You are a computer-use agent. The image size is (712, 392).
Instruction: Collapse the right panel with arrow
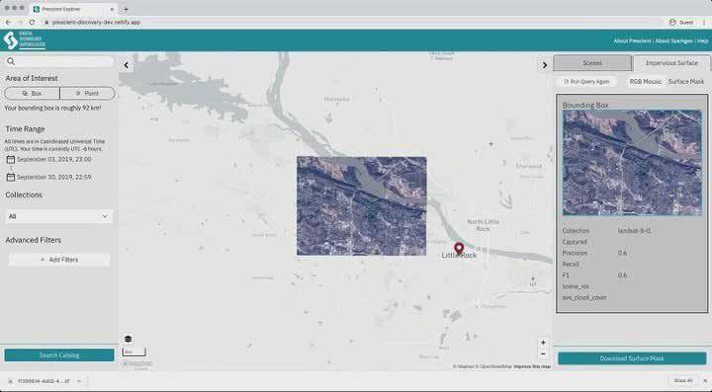(x=545, y=65)
